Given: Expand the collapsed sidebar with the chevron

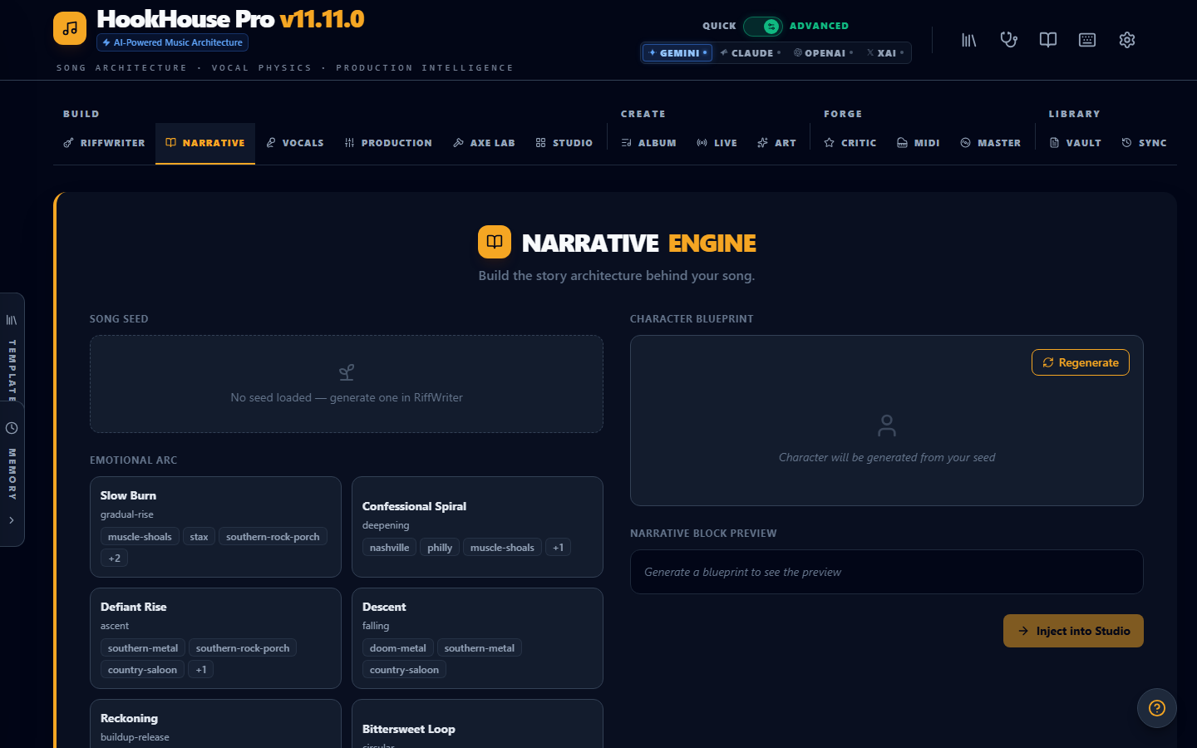Looking at the screenshot, I should 12,520.
